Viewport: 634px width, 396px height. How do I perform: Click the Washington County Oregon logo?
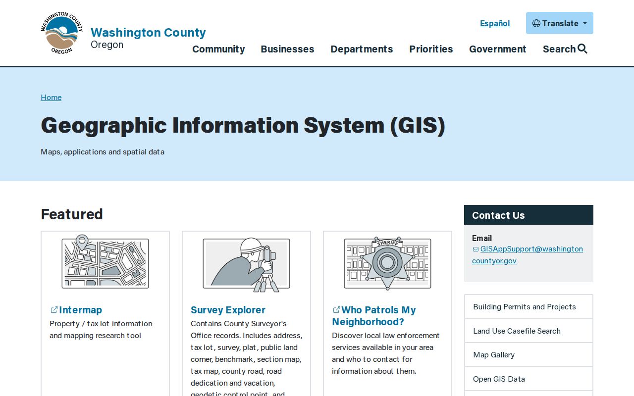click(61, 33)
